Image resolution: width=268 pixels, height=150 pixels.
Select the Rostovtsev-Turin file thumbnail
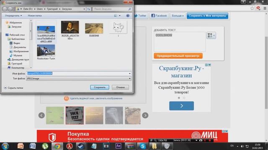click(46, 50)
